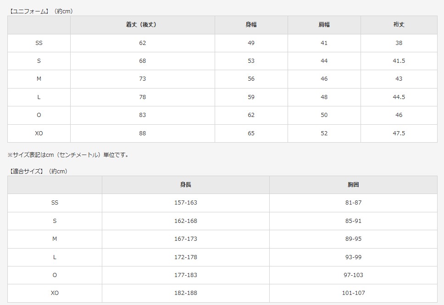Click the 177-183 height range cell
The height and width of the screenshot is (305, 444).
185,275
